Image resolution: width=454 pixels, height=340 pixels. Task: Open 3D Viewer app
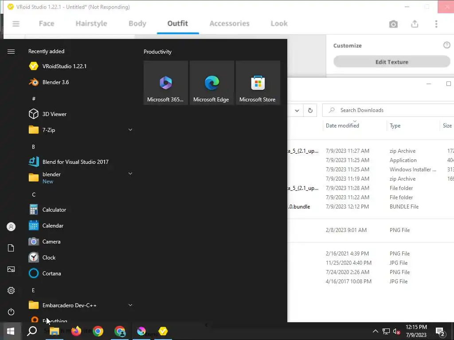pyautogui.click(x=81, y=114)
